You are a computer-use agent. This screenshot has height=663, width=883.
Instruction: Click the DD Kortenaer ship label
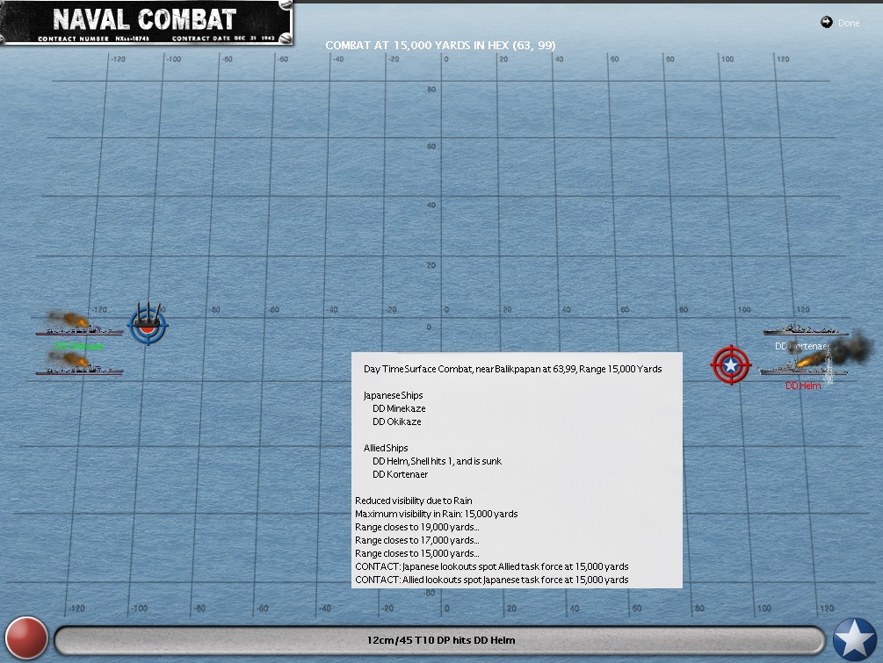pyautogui.click(x=802, y=346)
